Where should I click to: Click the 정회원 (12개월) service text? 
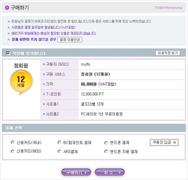pos(96,74)
